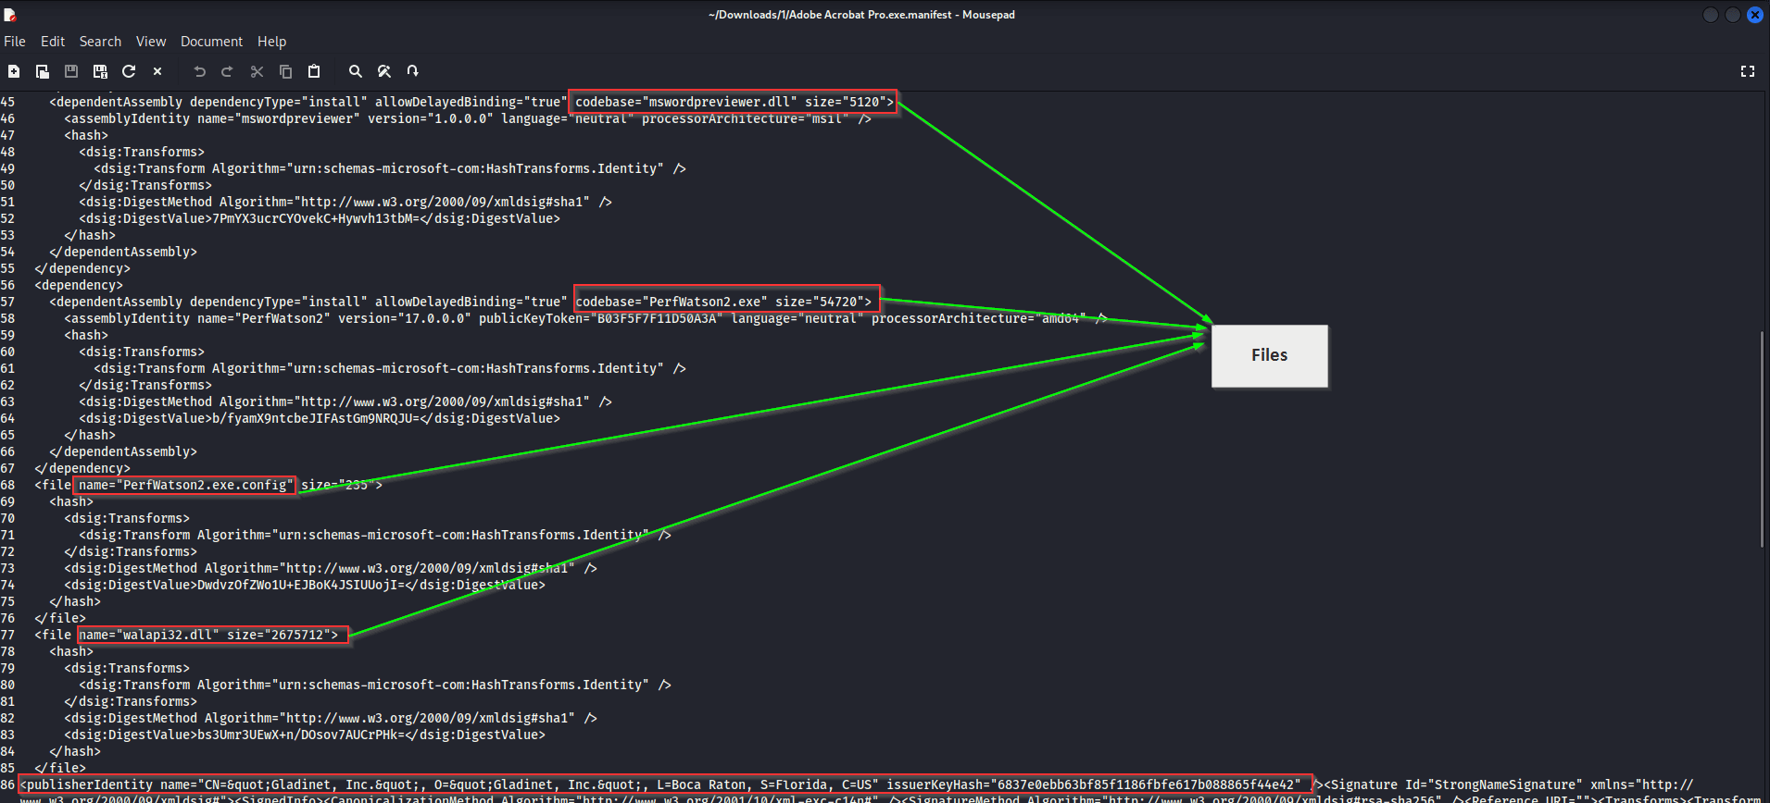Viewport: 1770px width, 803px height.
Task: Click the Copy toolbar icon
Action: pyautogui.click(x=285, y=71)
